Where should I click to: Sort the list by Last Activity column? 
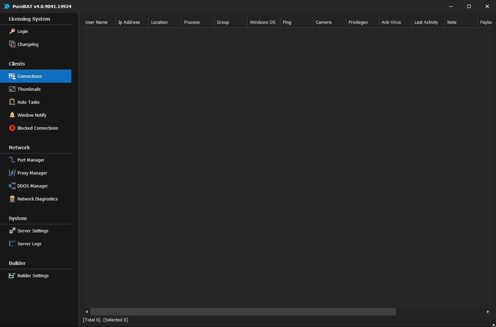(428, 22)
